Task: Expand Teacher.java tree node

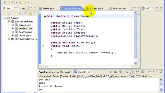Action: click(13, 32)
